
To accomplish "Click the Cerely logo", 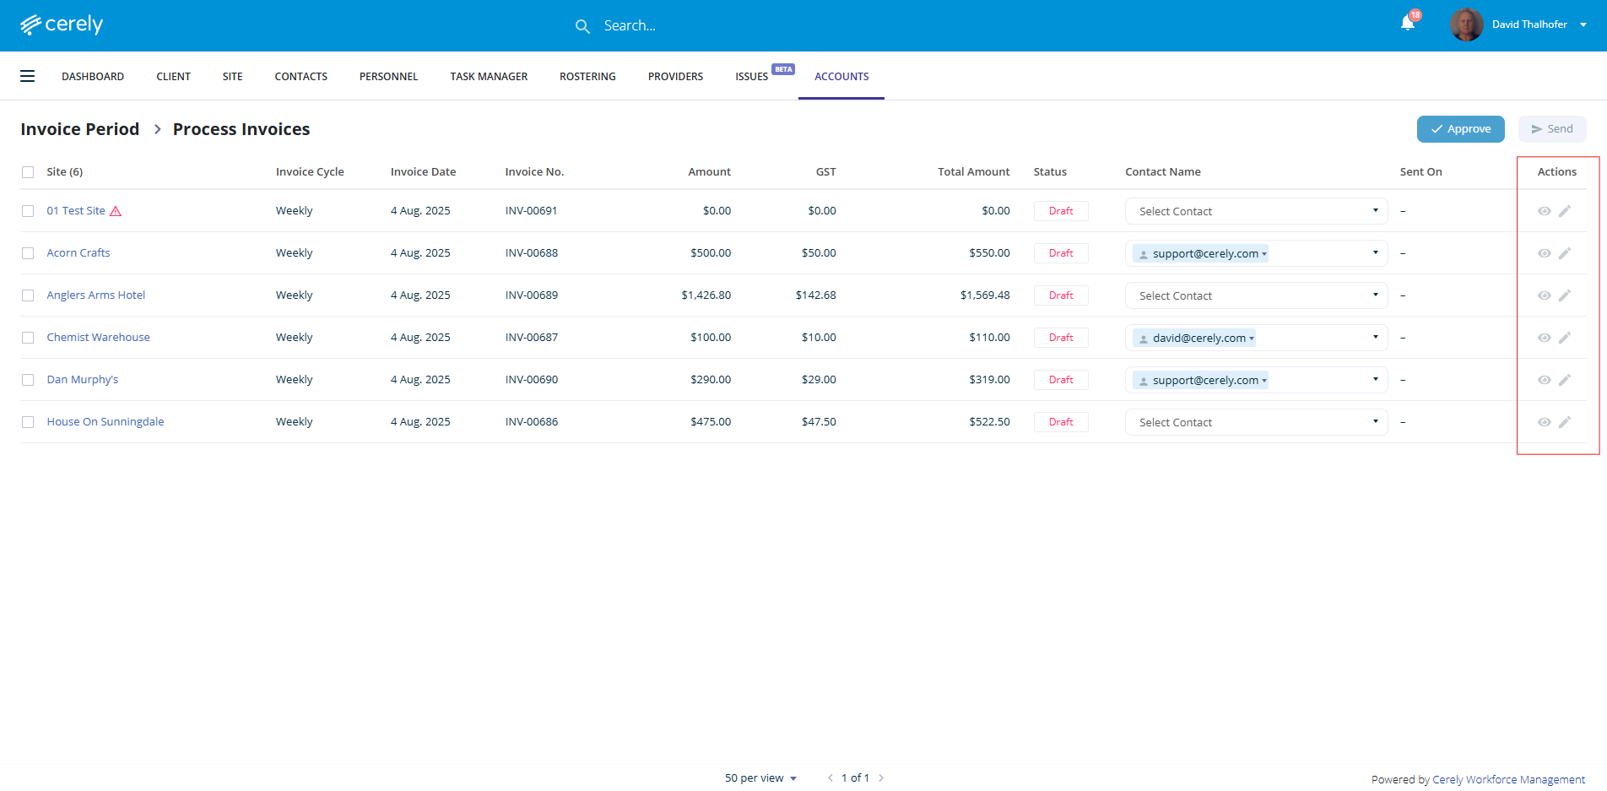I will click(62, 24).
